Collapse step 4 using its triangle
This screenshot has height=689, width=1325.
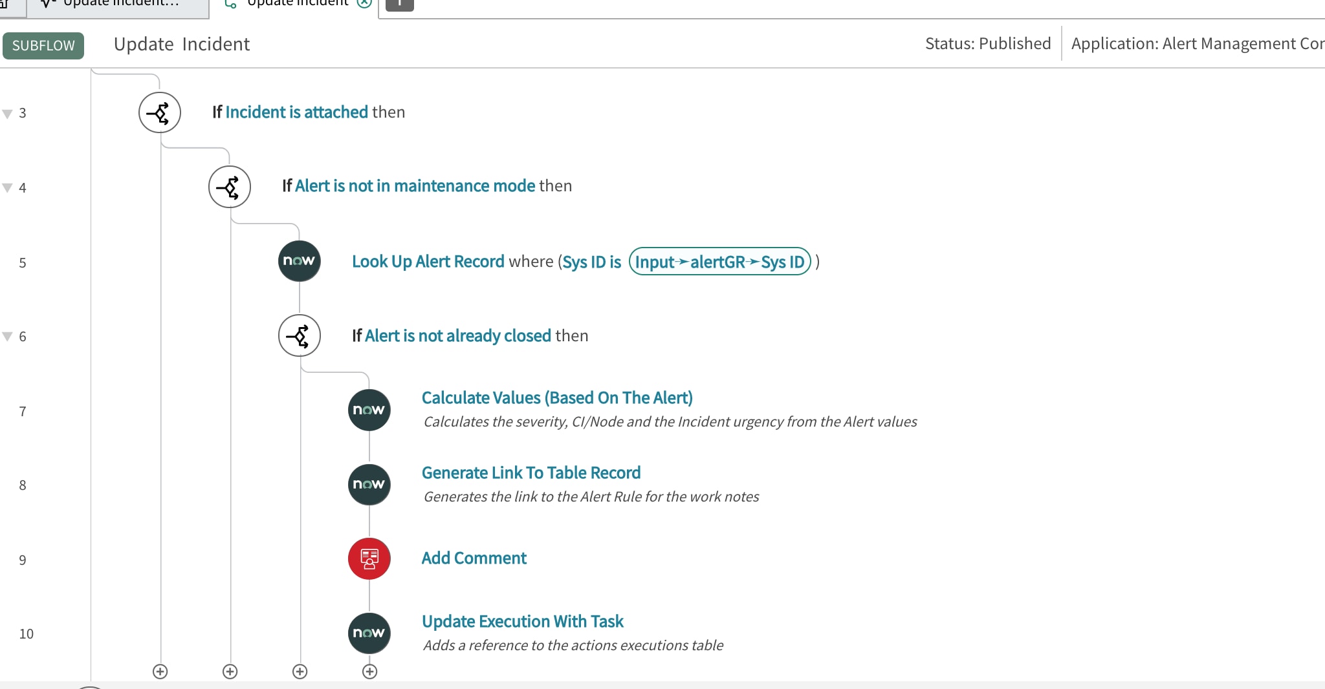(x=8, y=188)
